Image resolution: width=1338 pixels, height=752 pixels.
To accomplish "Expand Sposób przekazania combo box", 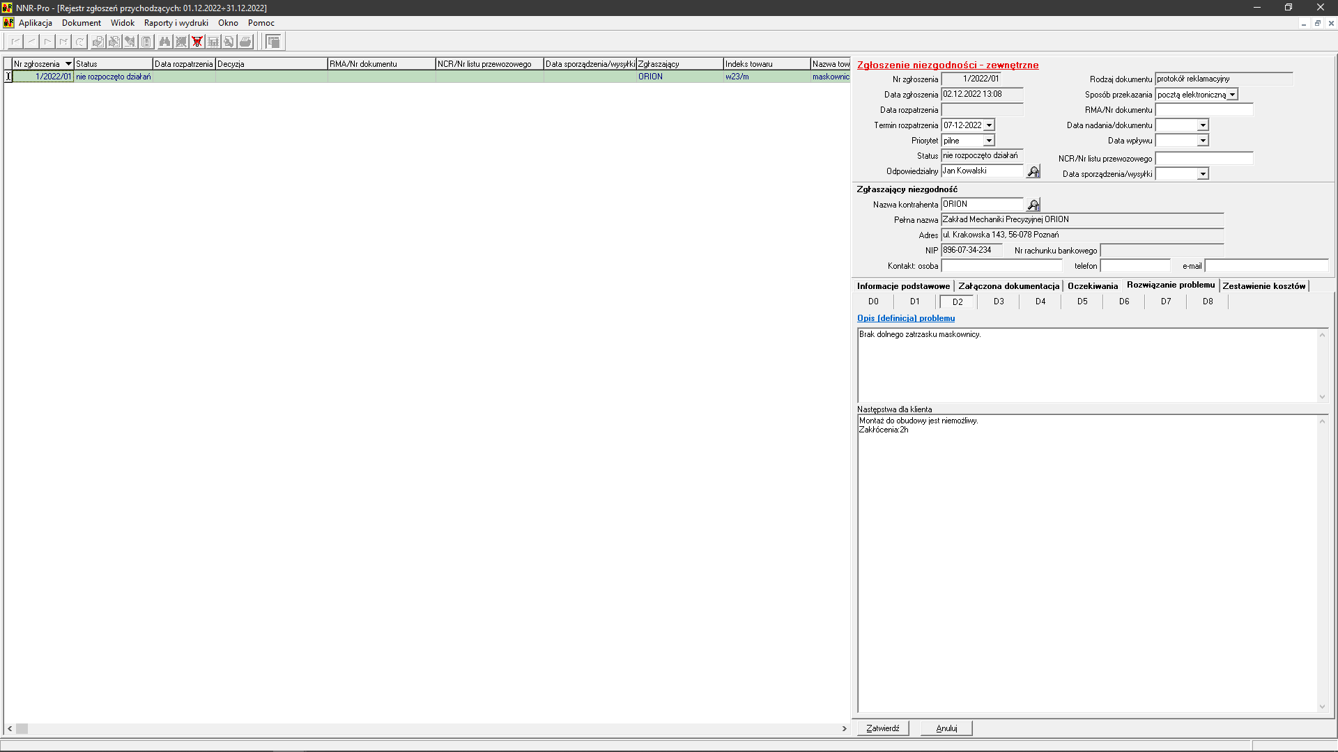I will pos(1232,94).
